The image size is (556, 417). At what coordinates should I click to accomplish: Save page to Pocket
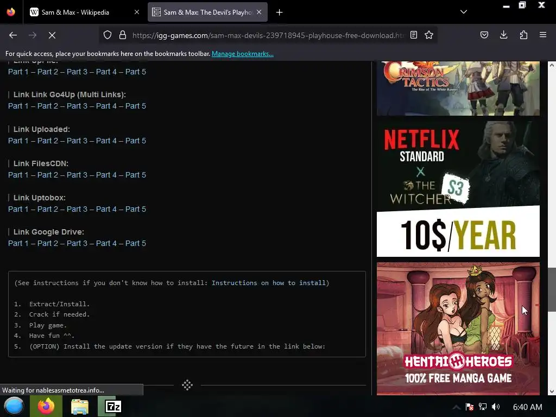(x=484, y=35)
